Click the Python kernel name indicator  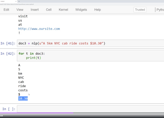160,10
